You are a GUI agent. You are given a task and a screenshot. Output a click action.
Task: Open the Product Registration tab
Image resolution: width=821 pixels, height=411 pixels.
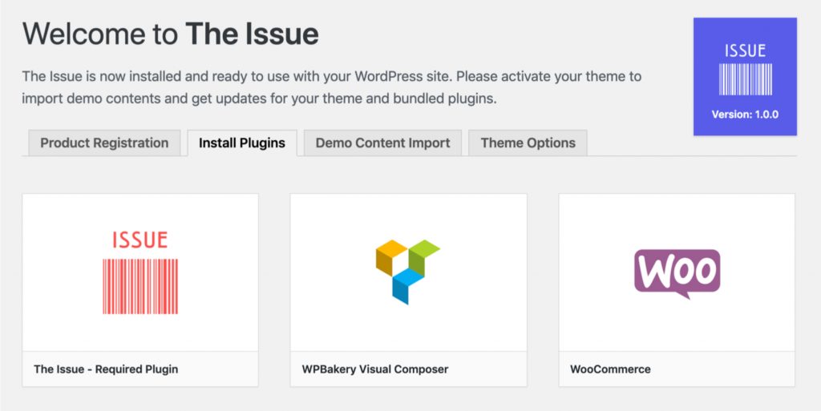tap(104, 143)
